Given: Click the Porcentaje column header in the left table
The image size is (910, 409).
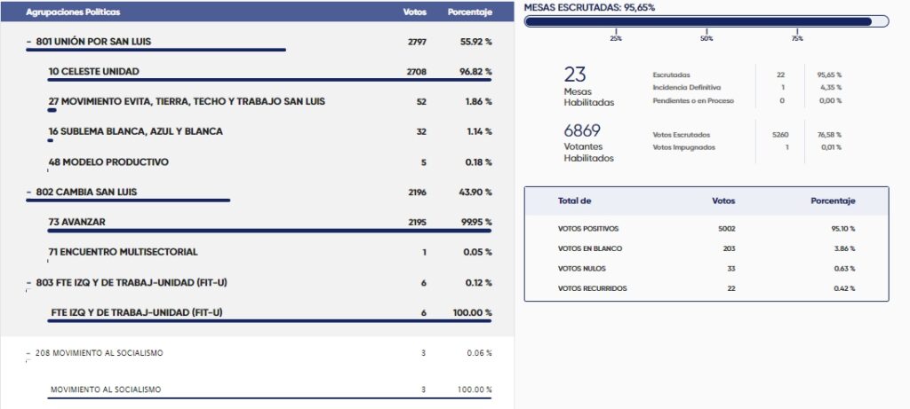Looking at the screenshot, I should (471, 13).
